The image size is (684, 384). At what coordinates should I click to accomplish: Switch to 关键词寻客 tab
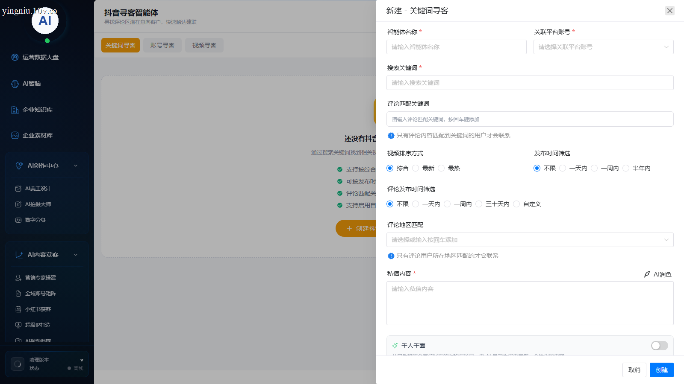(121, 45)
